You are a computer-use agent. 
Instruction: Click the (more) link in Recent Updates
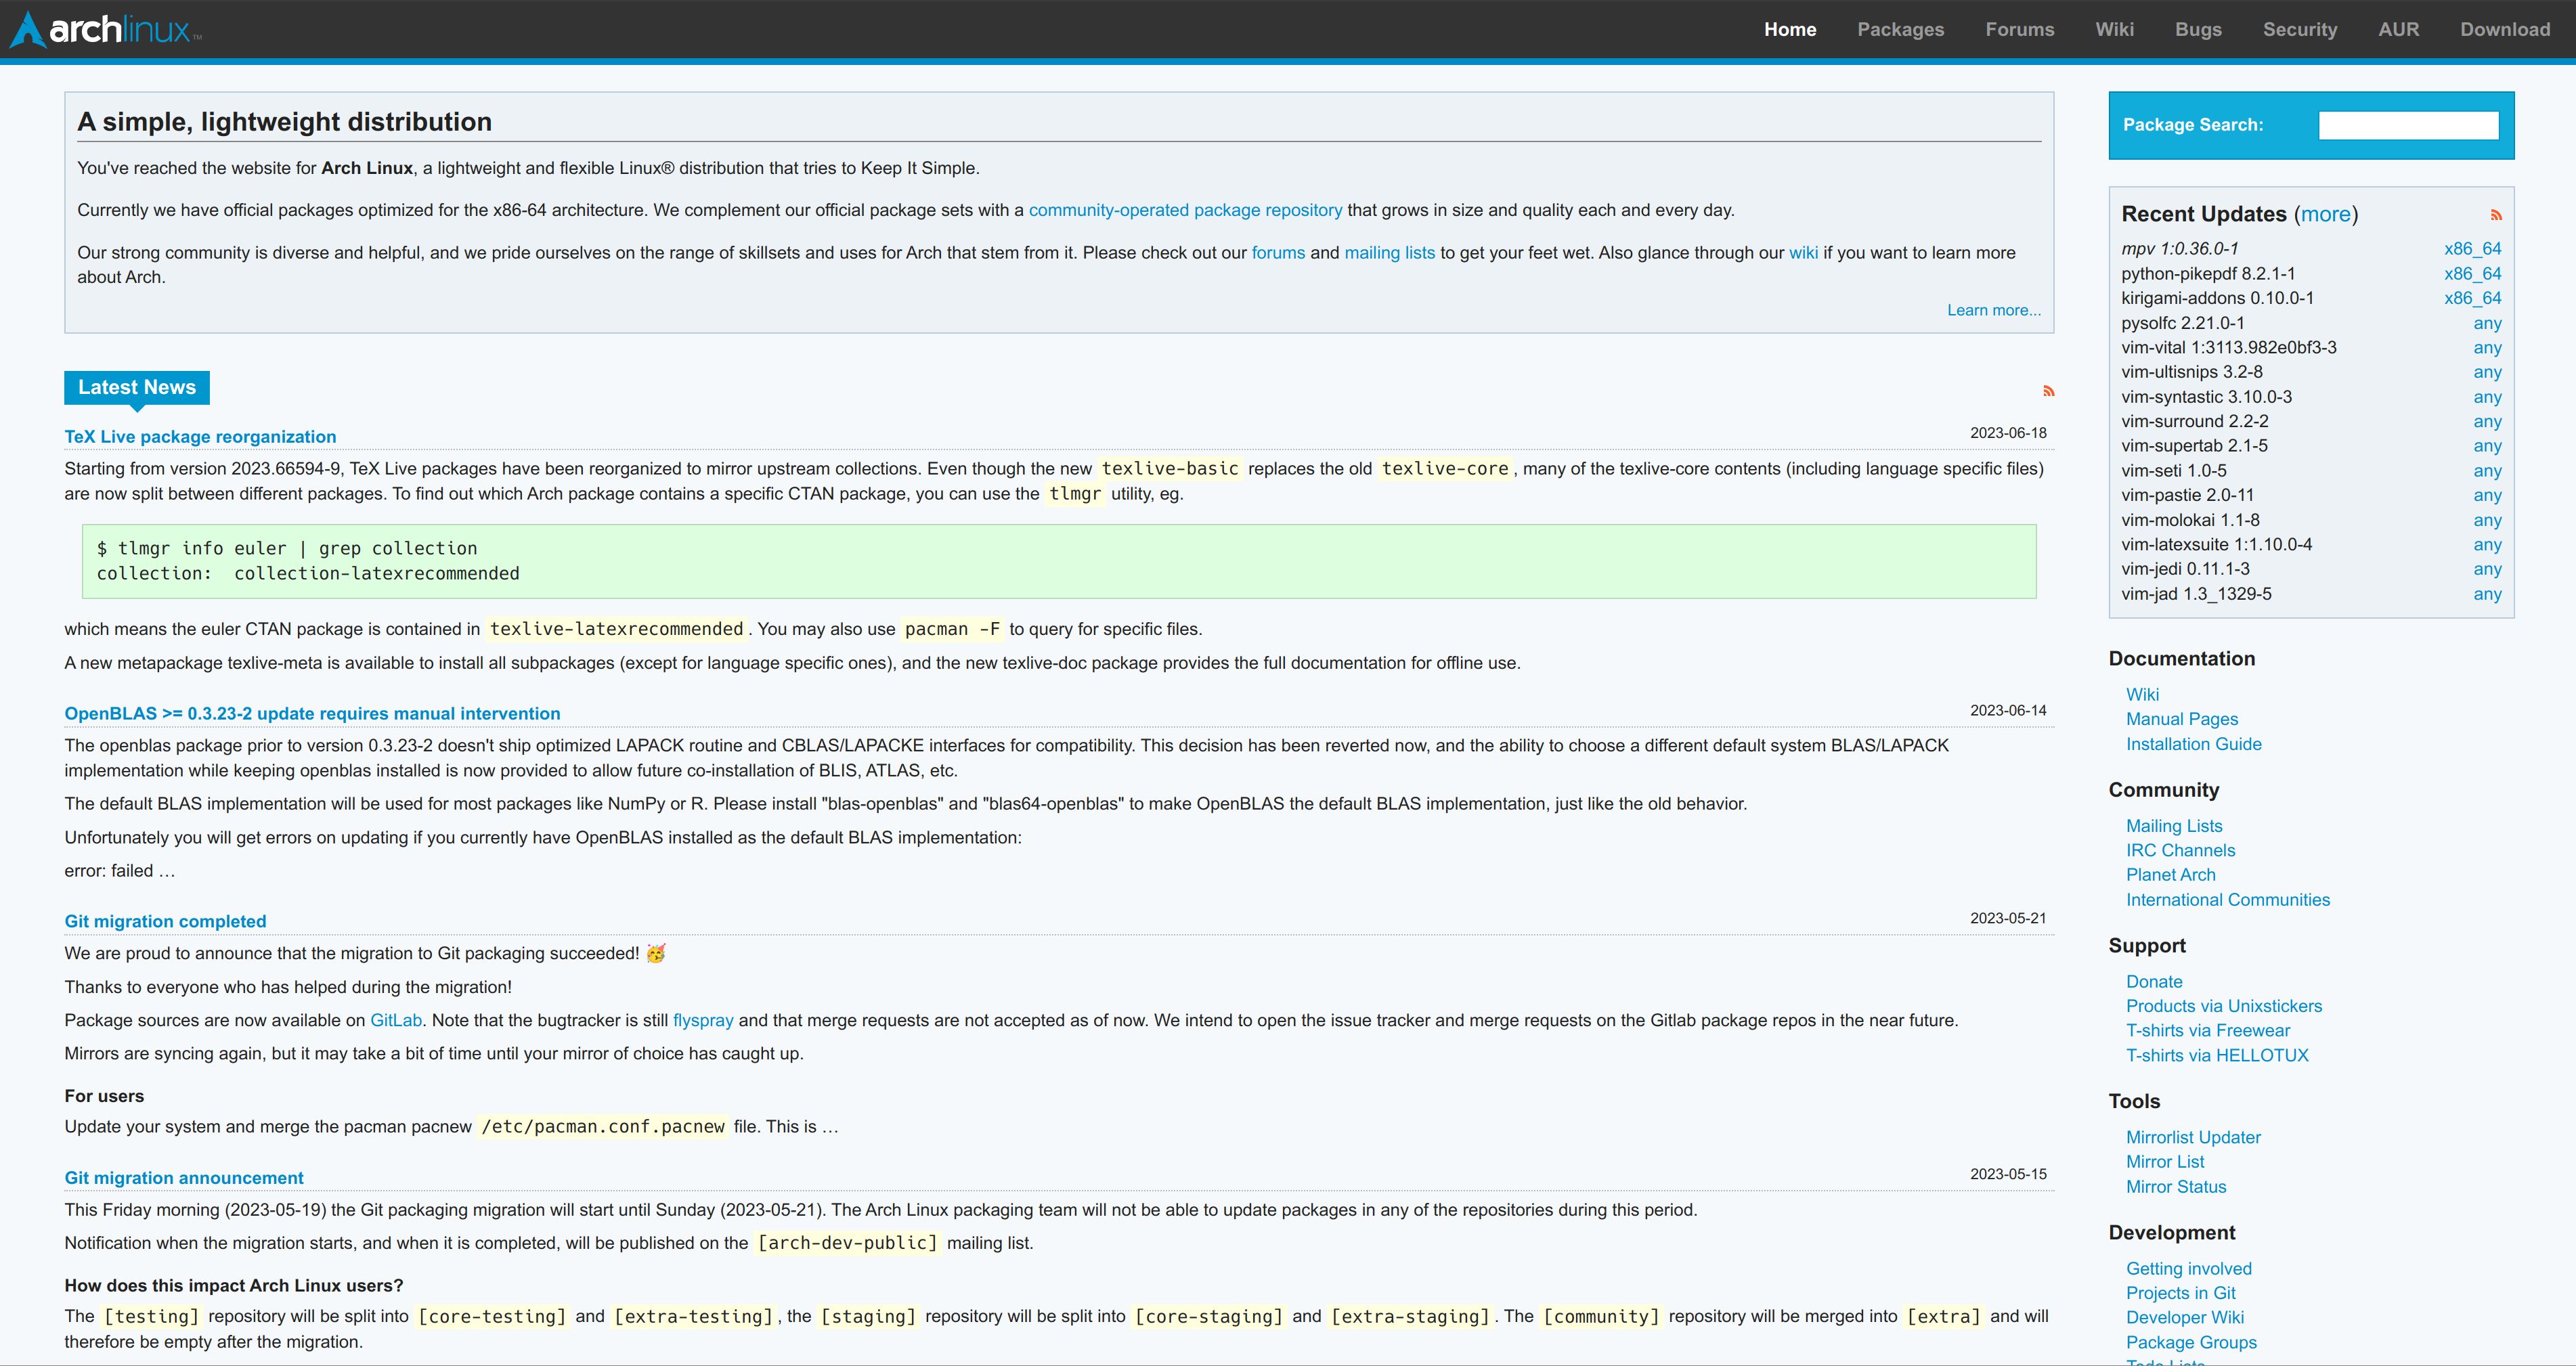click(x=2325, y=214)
